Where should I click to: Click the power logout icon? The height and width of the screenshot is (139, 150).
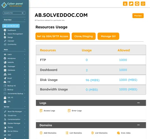[143, 4]
